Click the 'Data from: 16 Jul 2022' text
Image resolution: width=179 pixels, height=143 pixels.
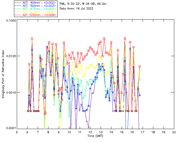76,9
